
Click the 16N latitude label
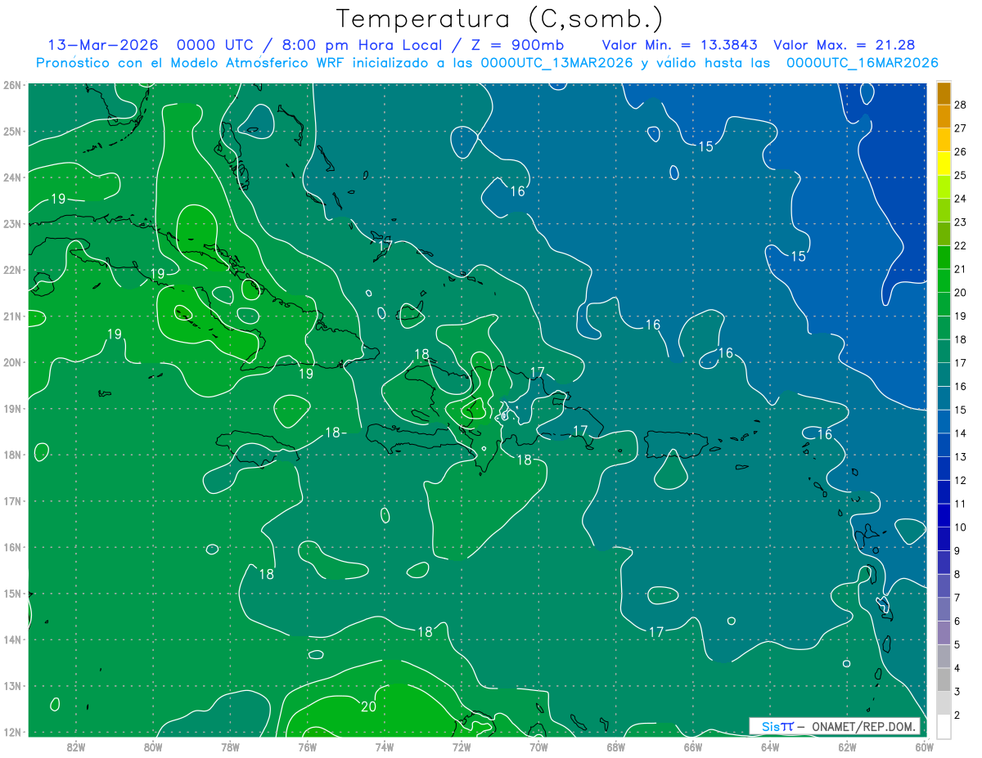(11, 547)
